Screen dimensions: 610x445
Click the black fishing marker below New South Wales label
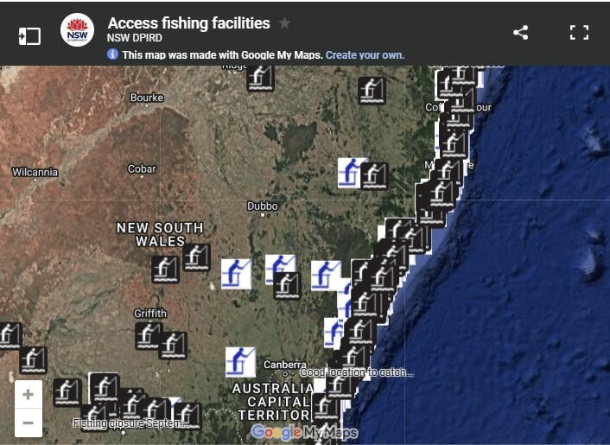coord(165,270)
